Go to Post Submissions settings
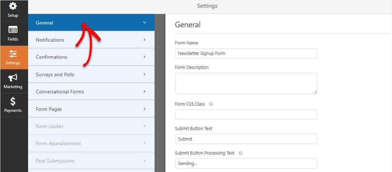Screen dimensions: 392x172 (x=55, y=161)
